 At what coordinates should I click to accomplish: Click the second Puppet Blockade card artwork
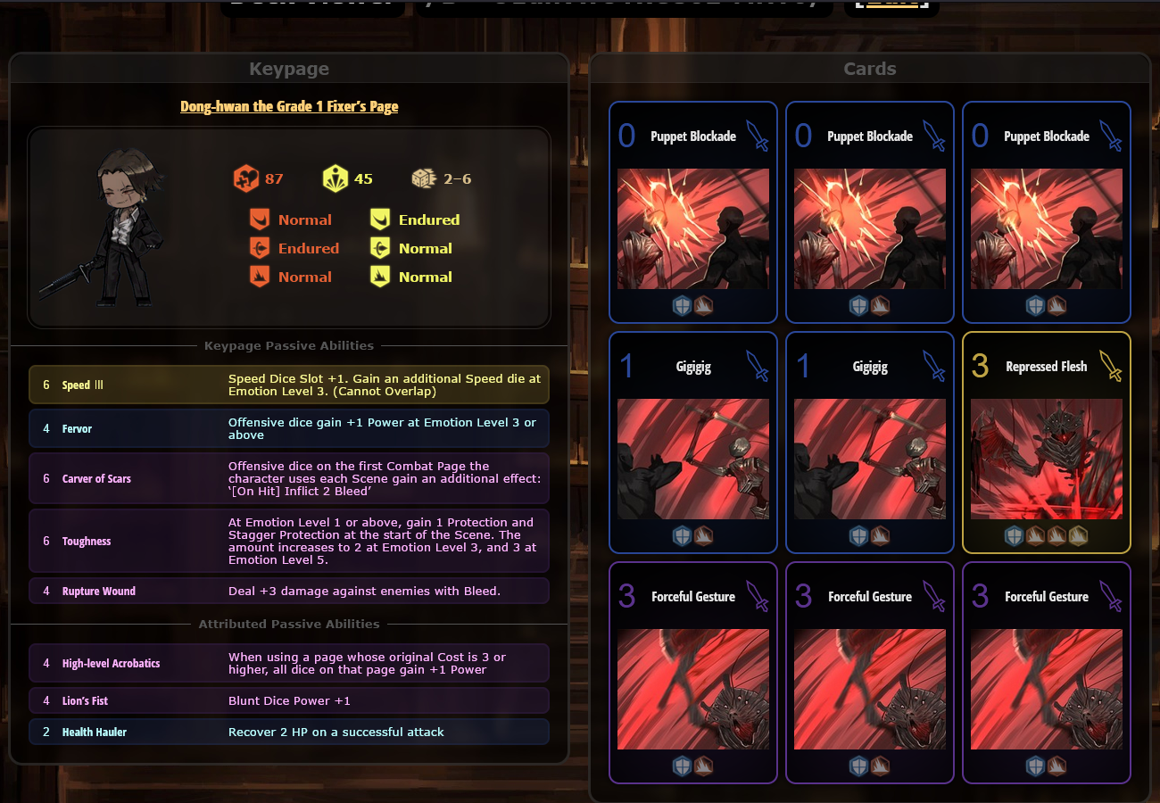pyautogui.click(x=870, y=228)
